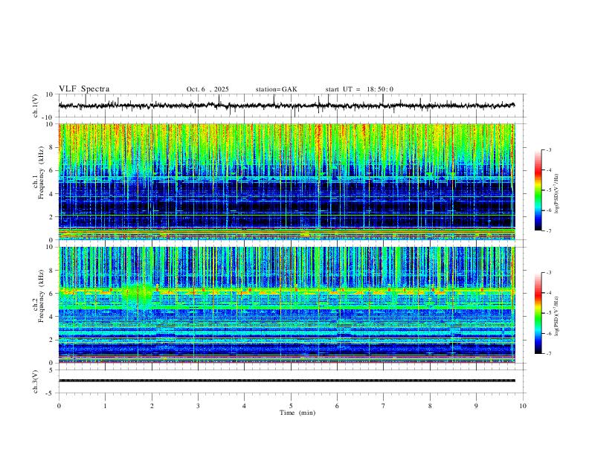
Task: Select the date text "Oct. 6 , 2025"
Action: pos(207,89)
